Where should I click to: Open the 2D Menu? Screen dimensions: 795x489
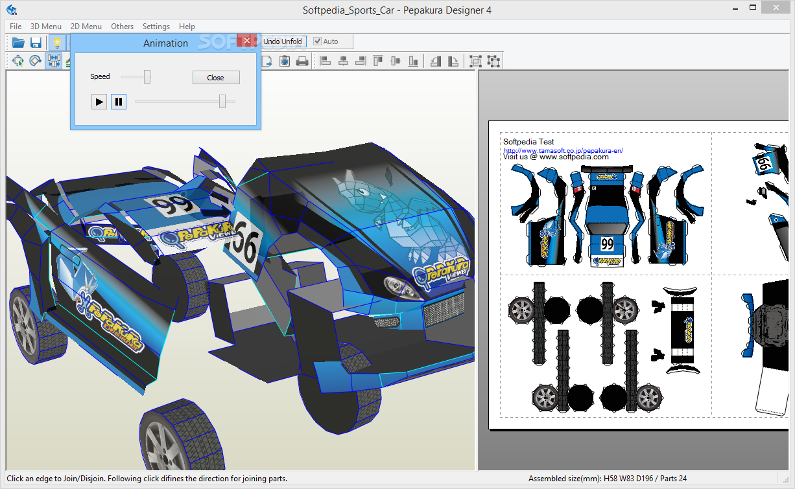(86, 27)
